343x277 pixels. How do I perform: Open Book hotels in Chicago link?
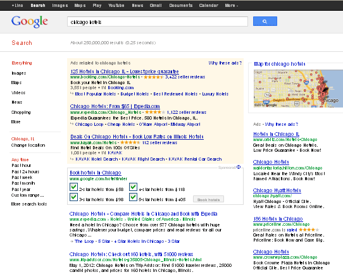96,173
